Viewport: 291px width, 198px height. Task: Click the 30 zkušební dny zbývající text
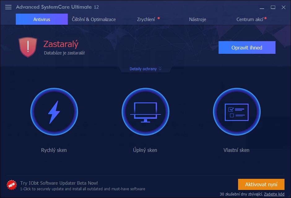[x=241, y=194]
